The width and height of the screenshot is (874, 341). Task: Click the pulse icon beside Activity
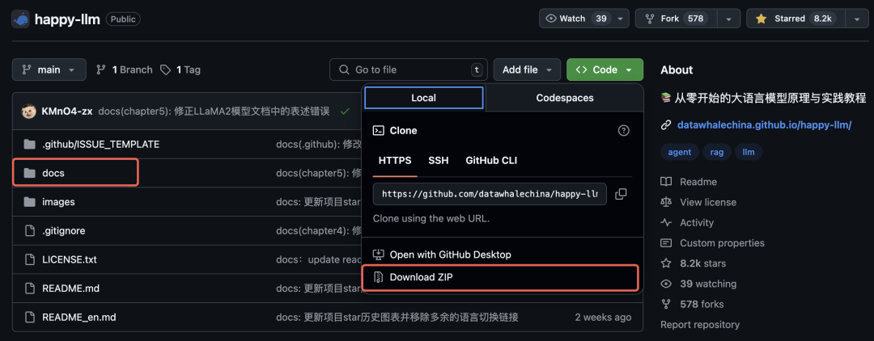tap(666, 222)
